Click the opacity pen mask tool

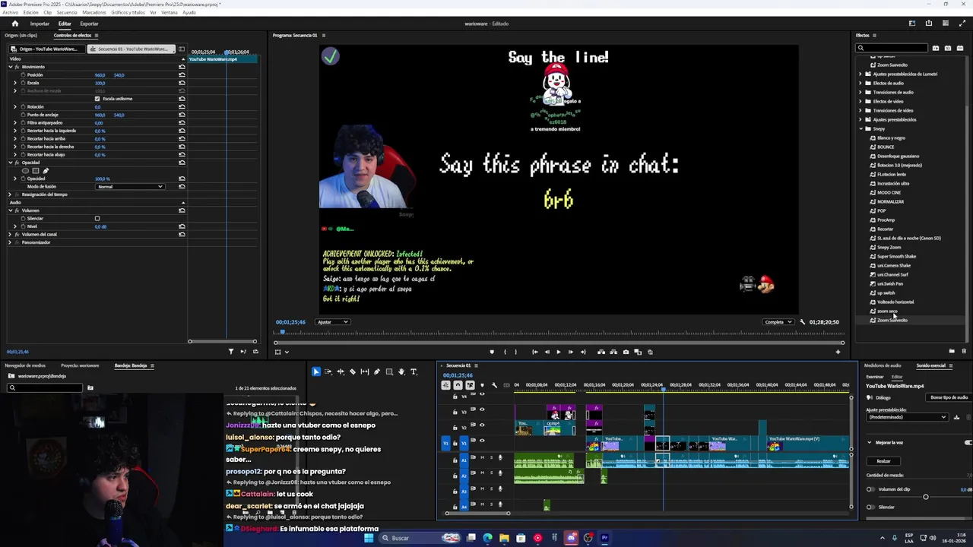pyautogui.click(x=46, y=170)
